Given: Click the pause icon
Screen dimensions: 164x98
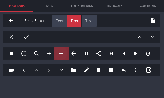Looking at the screenshot, I should (86, 54).
